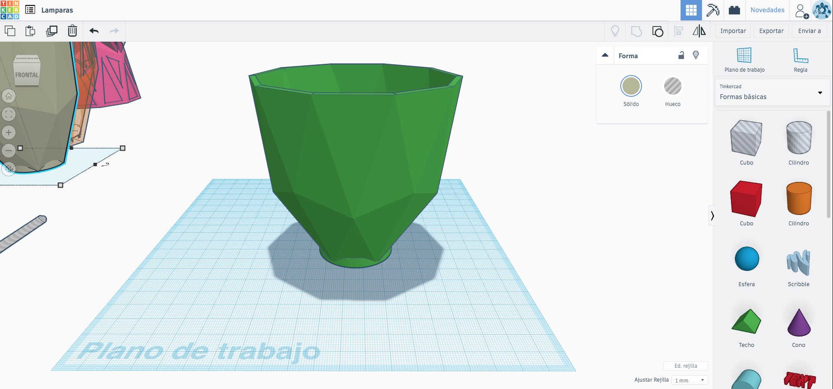Open user profile avatar
Screen dimensions: 833x389
point(821,10)
